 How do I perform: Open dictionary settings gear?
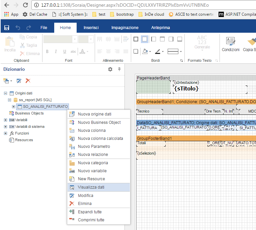110,69
